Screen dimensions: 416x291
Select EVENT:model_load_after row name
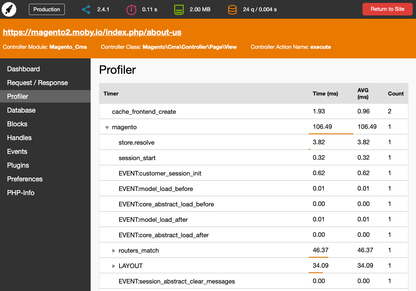[x=153, y=220]
